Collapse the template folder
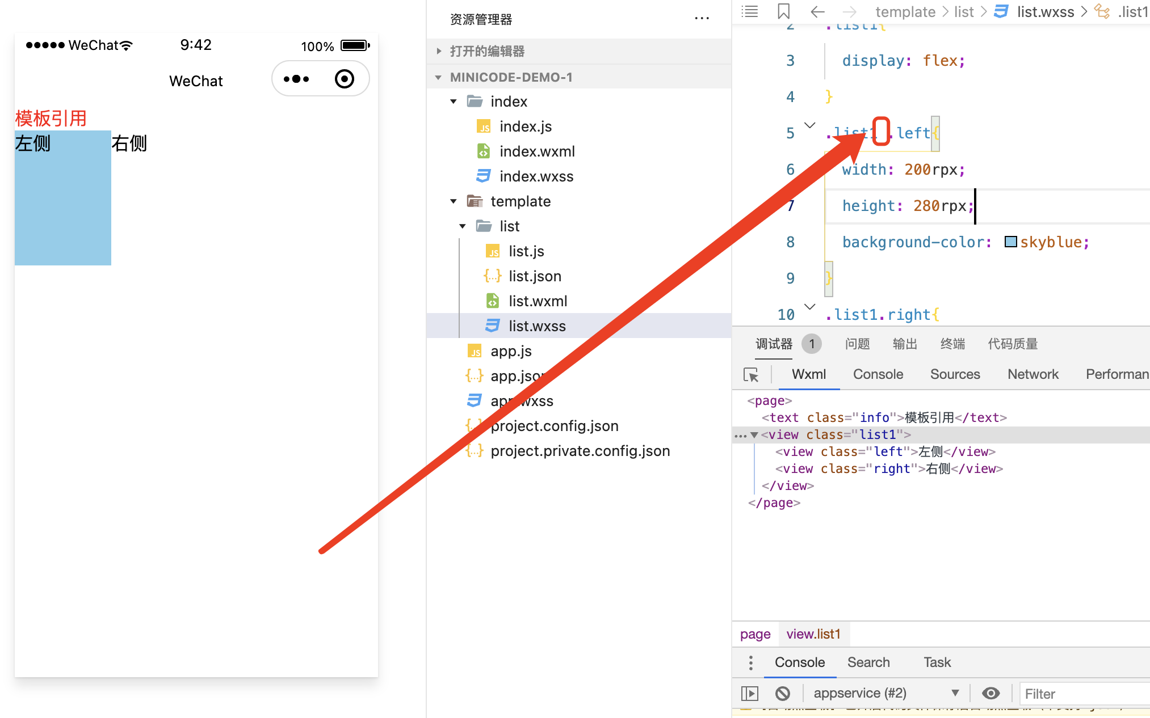Screen dimensions: 1150x718 tap(454, 201)
